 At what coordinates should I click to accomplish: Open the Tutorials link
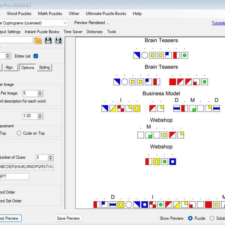pos(218,23)
